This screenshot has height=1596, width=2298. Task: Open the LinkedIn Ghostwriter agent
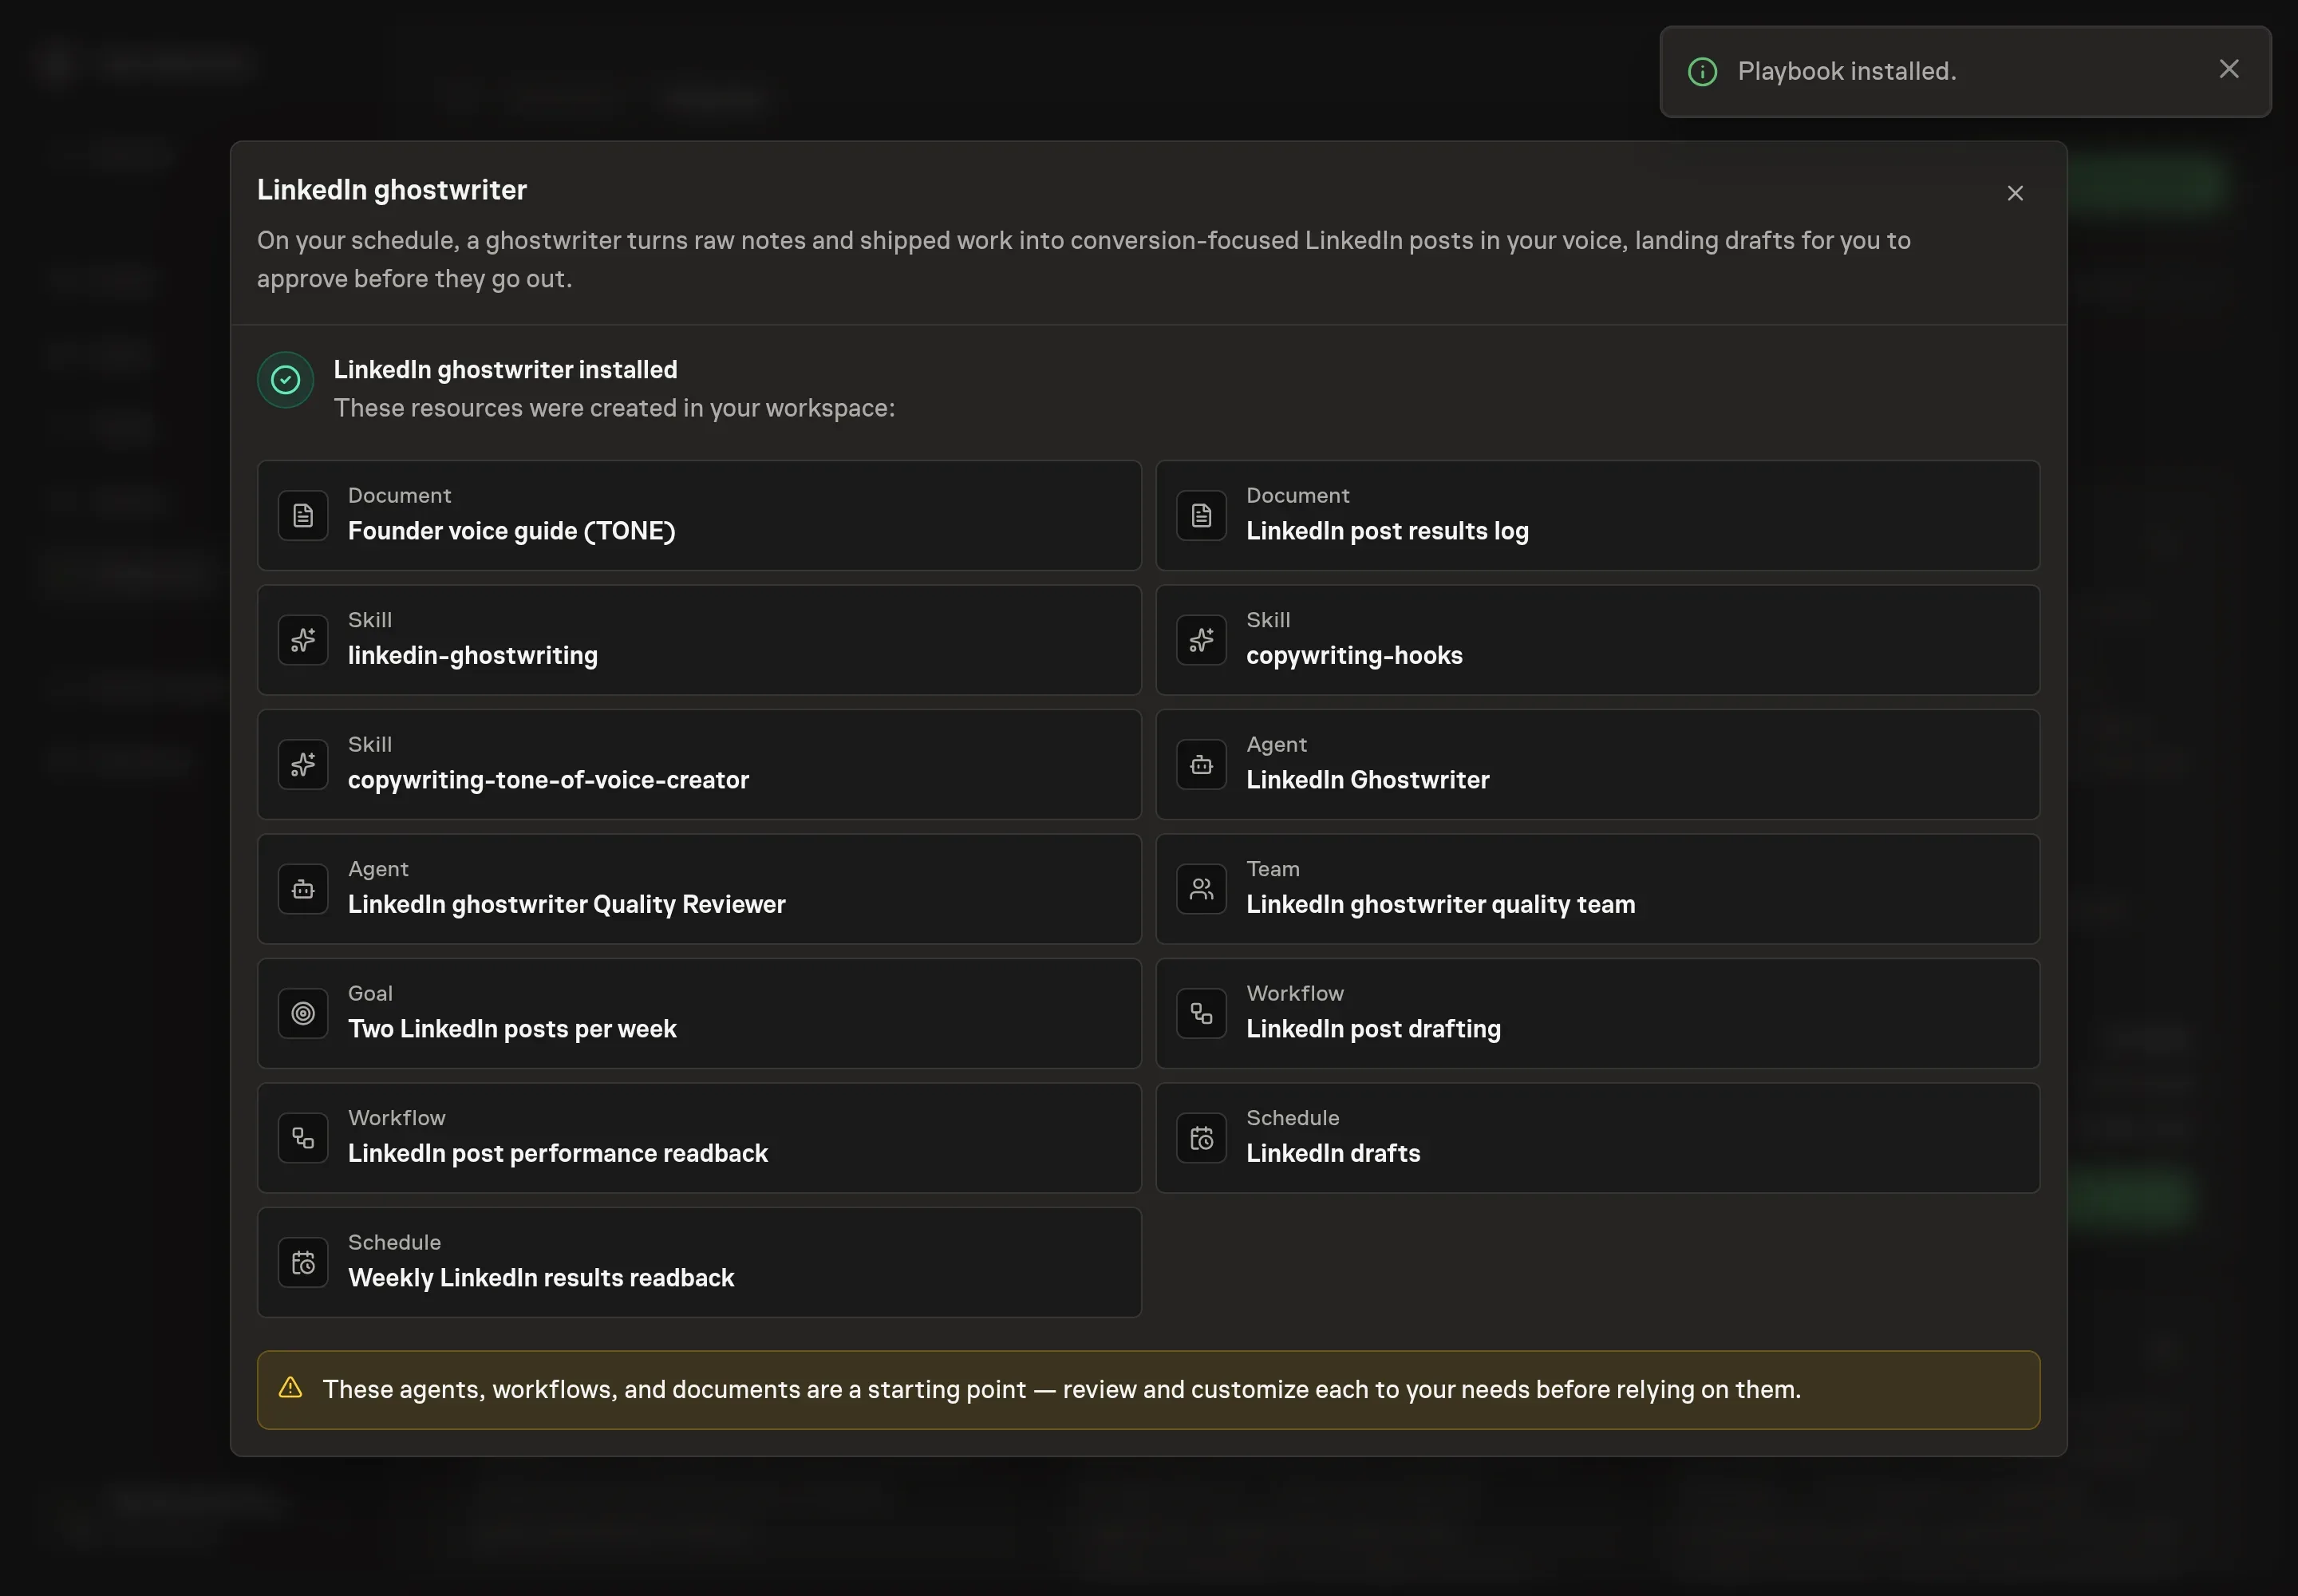1597,765
